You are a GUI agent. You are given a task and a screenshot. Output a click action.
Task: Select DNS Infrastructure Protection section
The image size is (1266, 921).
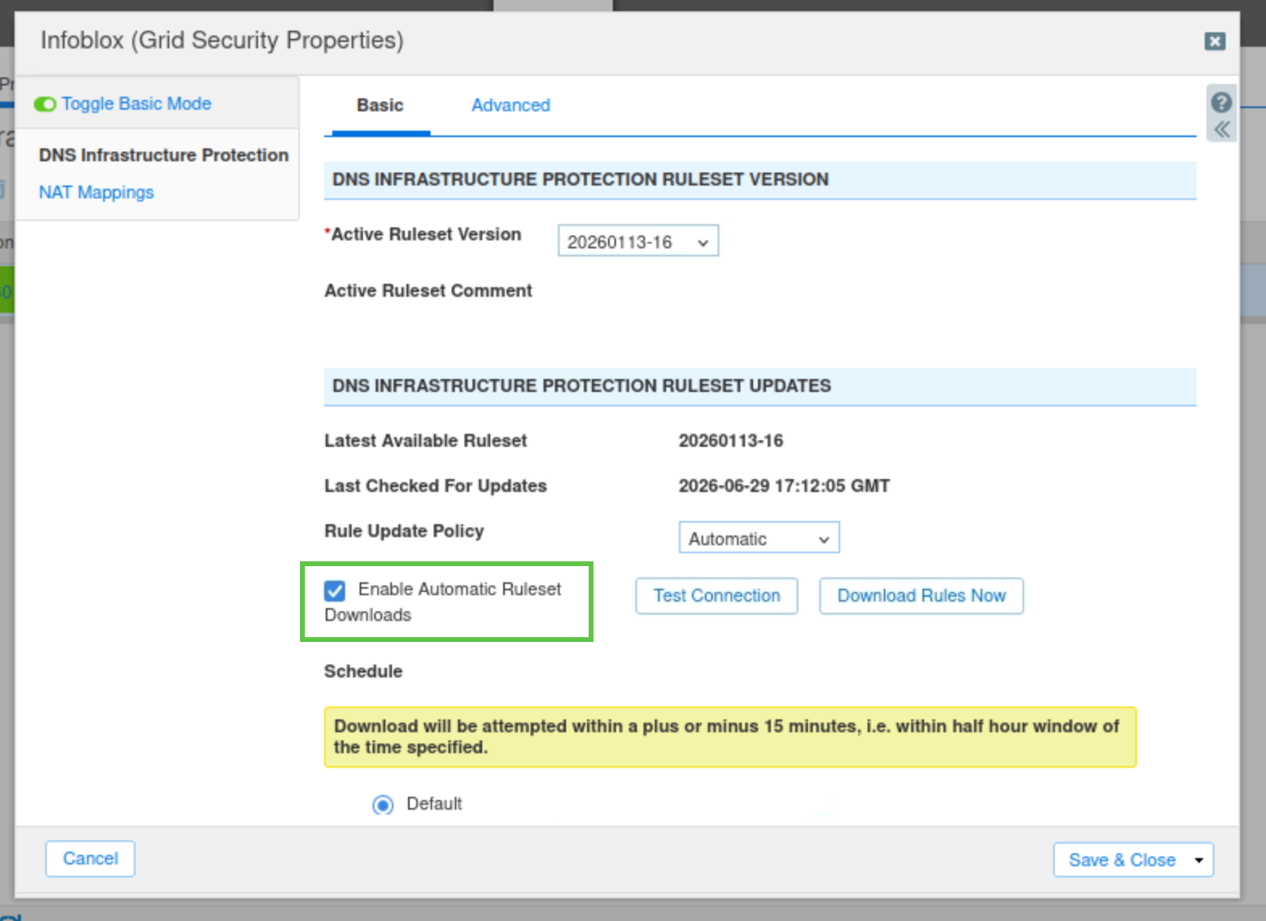164,155
